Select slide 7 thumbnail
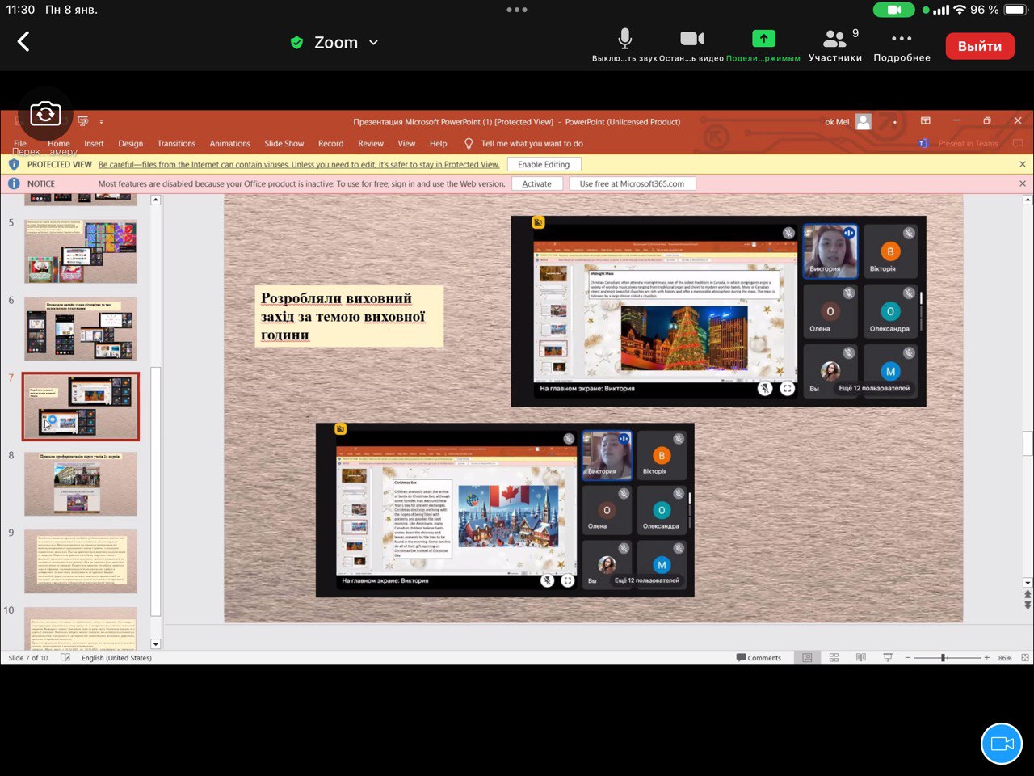This screenshot has height=776, width=1034. tap(81, 407)
